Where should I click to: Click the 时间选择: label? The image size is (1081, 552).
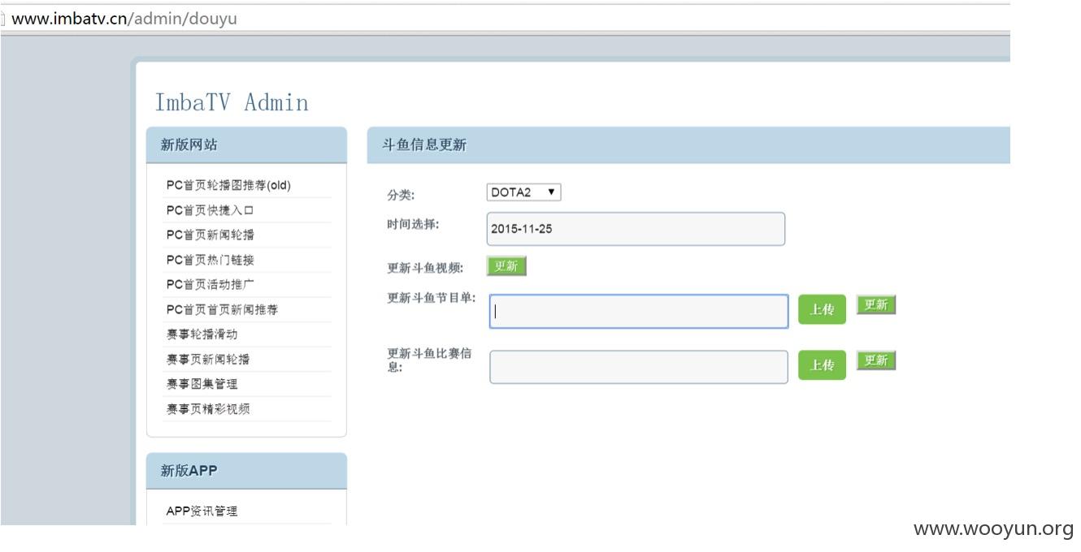[412, 224]
